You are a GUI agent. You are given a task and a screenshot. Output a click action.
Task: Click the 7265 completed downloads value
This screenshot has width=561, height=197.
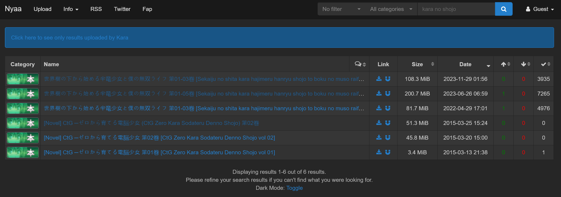coord(544,94)
